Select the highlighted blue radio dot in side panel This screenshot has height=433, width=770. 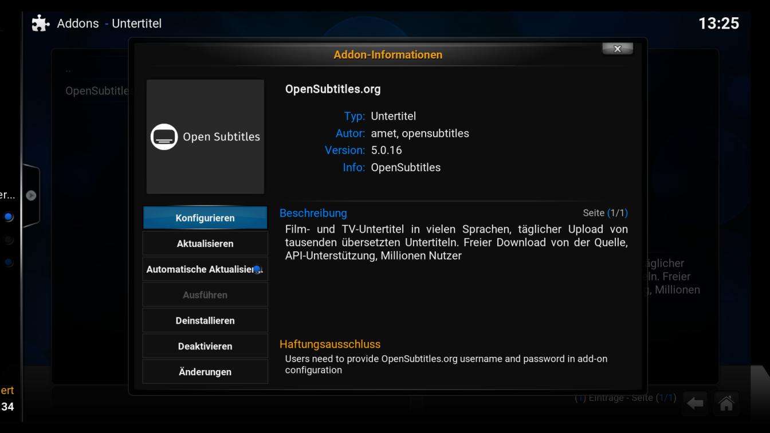(x=9, y=217)
